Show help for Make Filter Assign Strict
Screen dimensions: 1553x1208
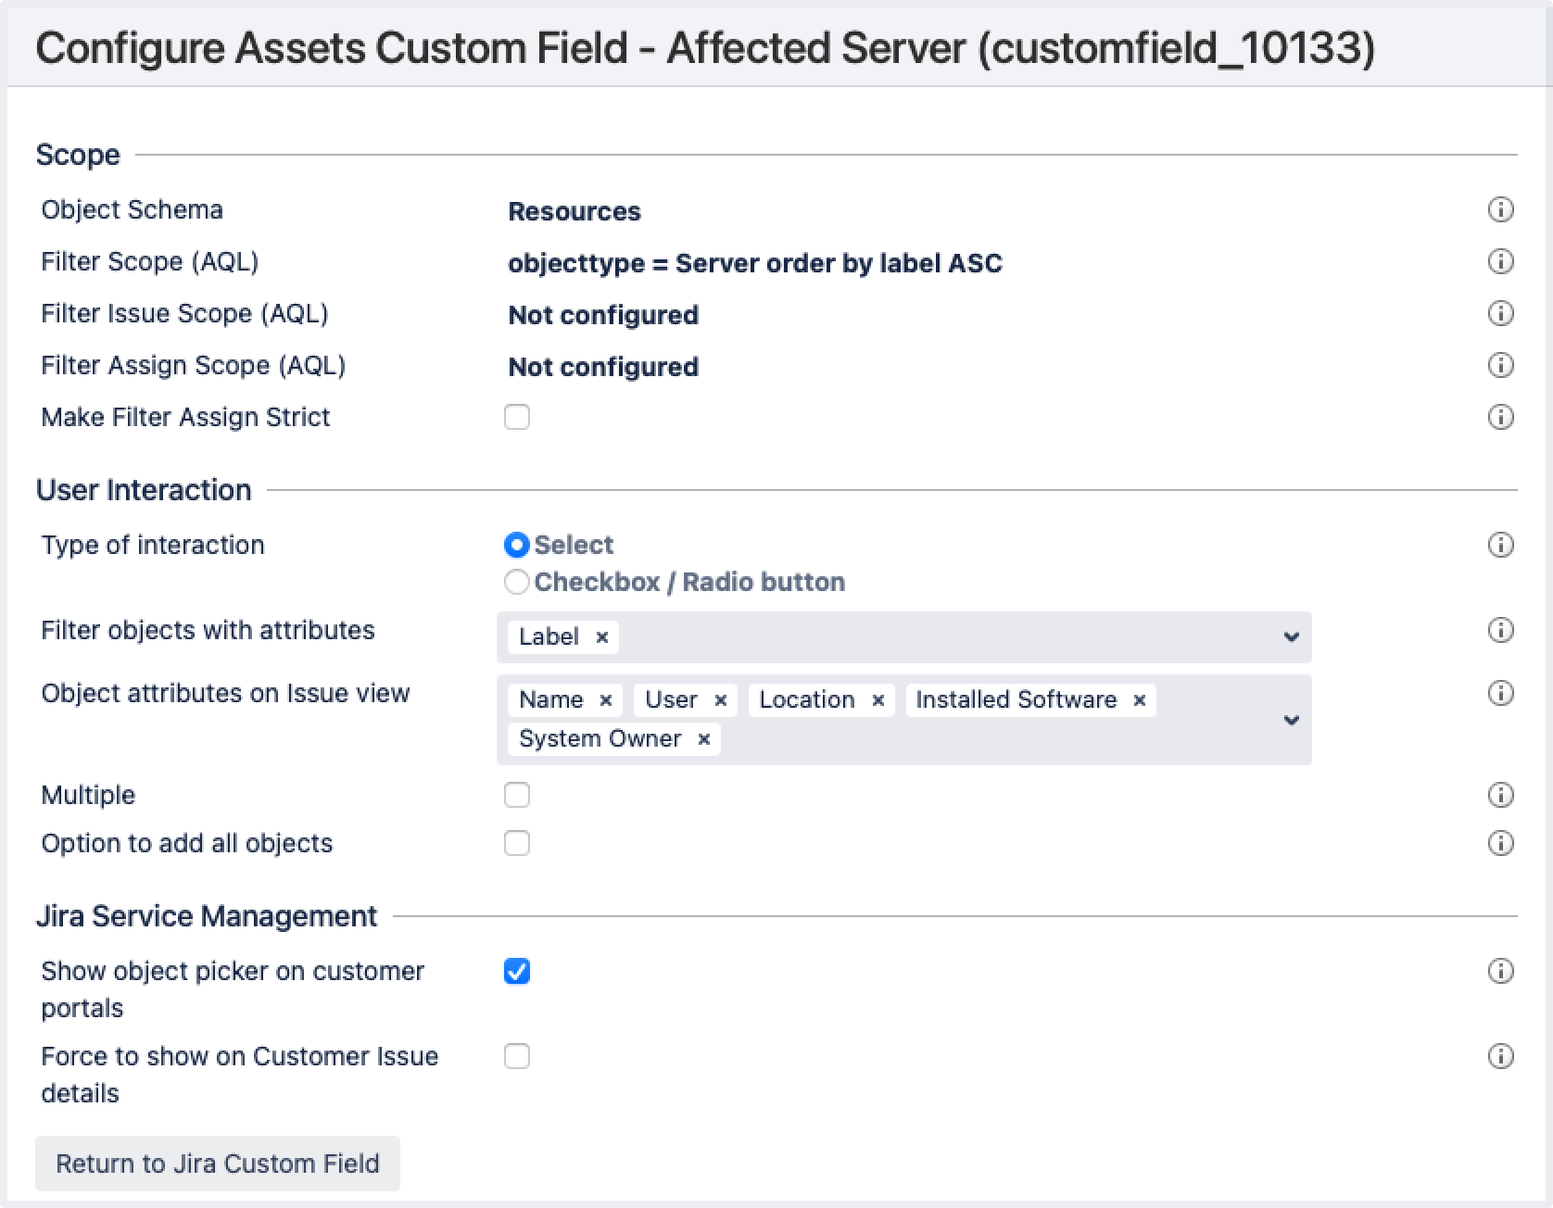tap(1500, 418)
